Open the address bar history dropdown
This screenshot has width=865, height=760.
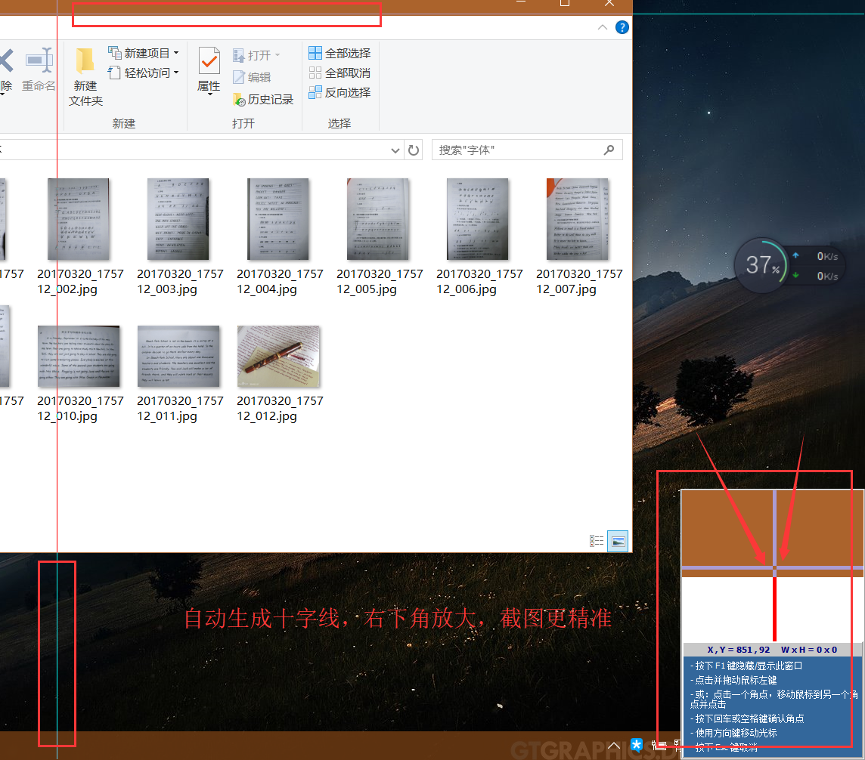pyautogui.click(x=395, y=150)
